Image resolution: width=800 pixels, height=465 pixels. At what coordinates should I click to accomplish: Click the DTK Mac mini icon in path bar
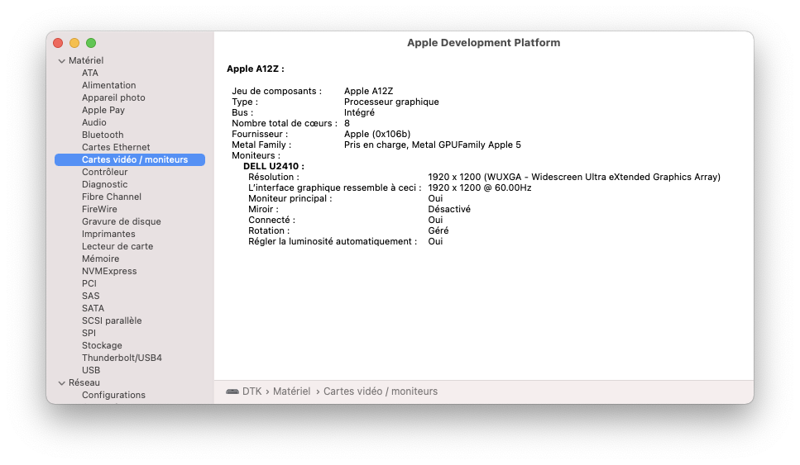tap(232, 391)
